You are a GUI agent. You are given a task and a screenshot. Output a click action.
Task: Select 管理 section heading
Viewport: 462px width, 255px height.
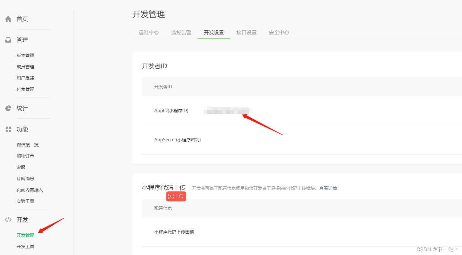pyautogui.click(x=22, y=40)
